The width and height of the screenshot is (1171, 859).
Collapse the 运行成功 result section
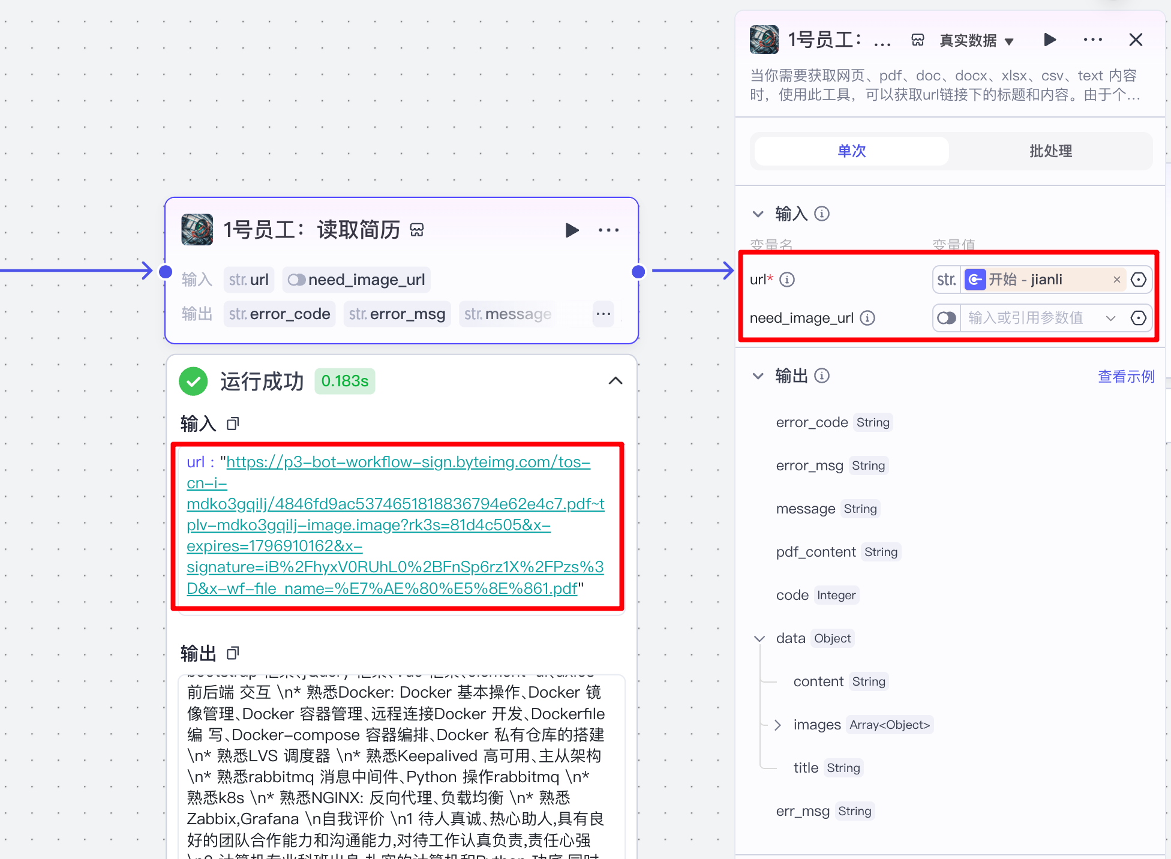coord(615,381)
